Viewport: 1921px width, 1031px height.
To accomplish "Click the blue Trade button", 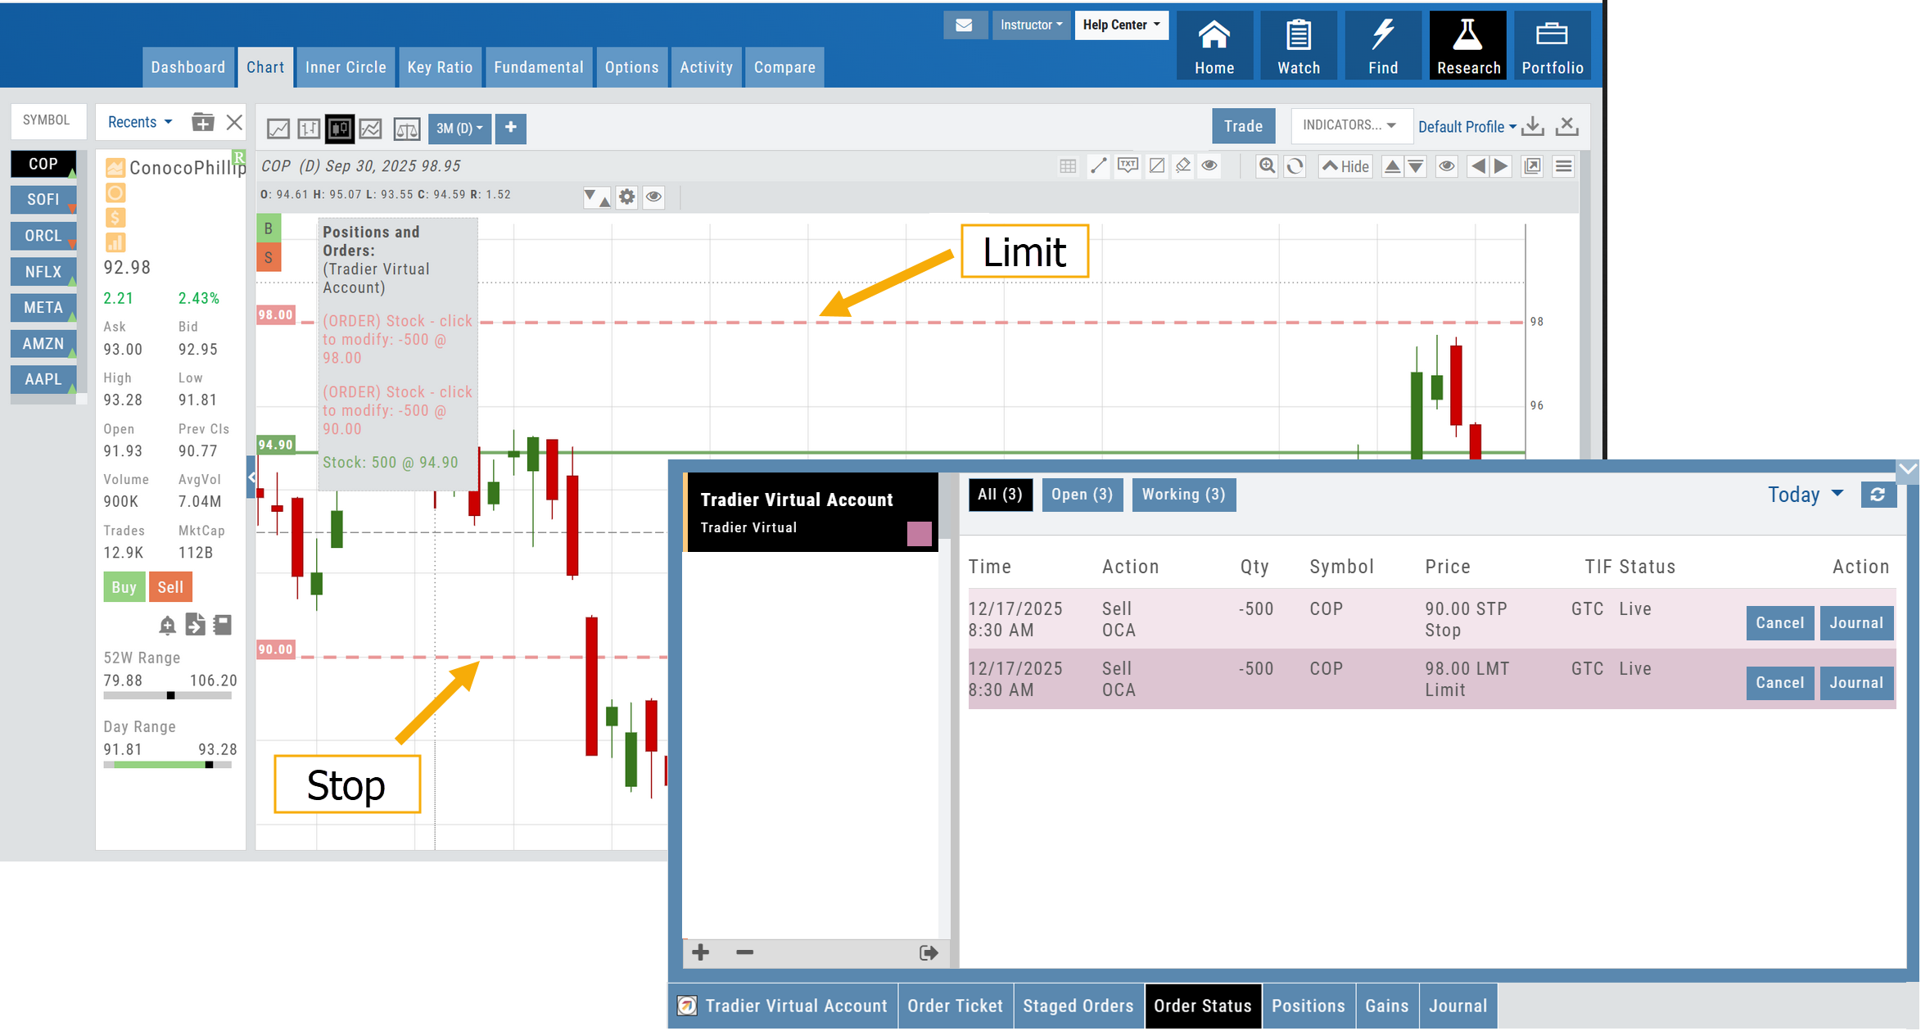I will 1243,126.
